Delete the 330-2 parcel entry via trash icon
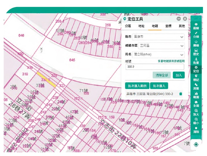The height and width of the screenshot is (156, 207). (181, 94)
